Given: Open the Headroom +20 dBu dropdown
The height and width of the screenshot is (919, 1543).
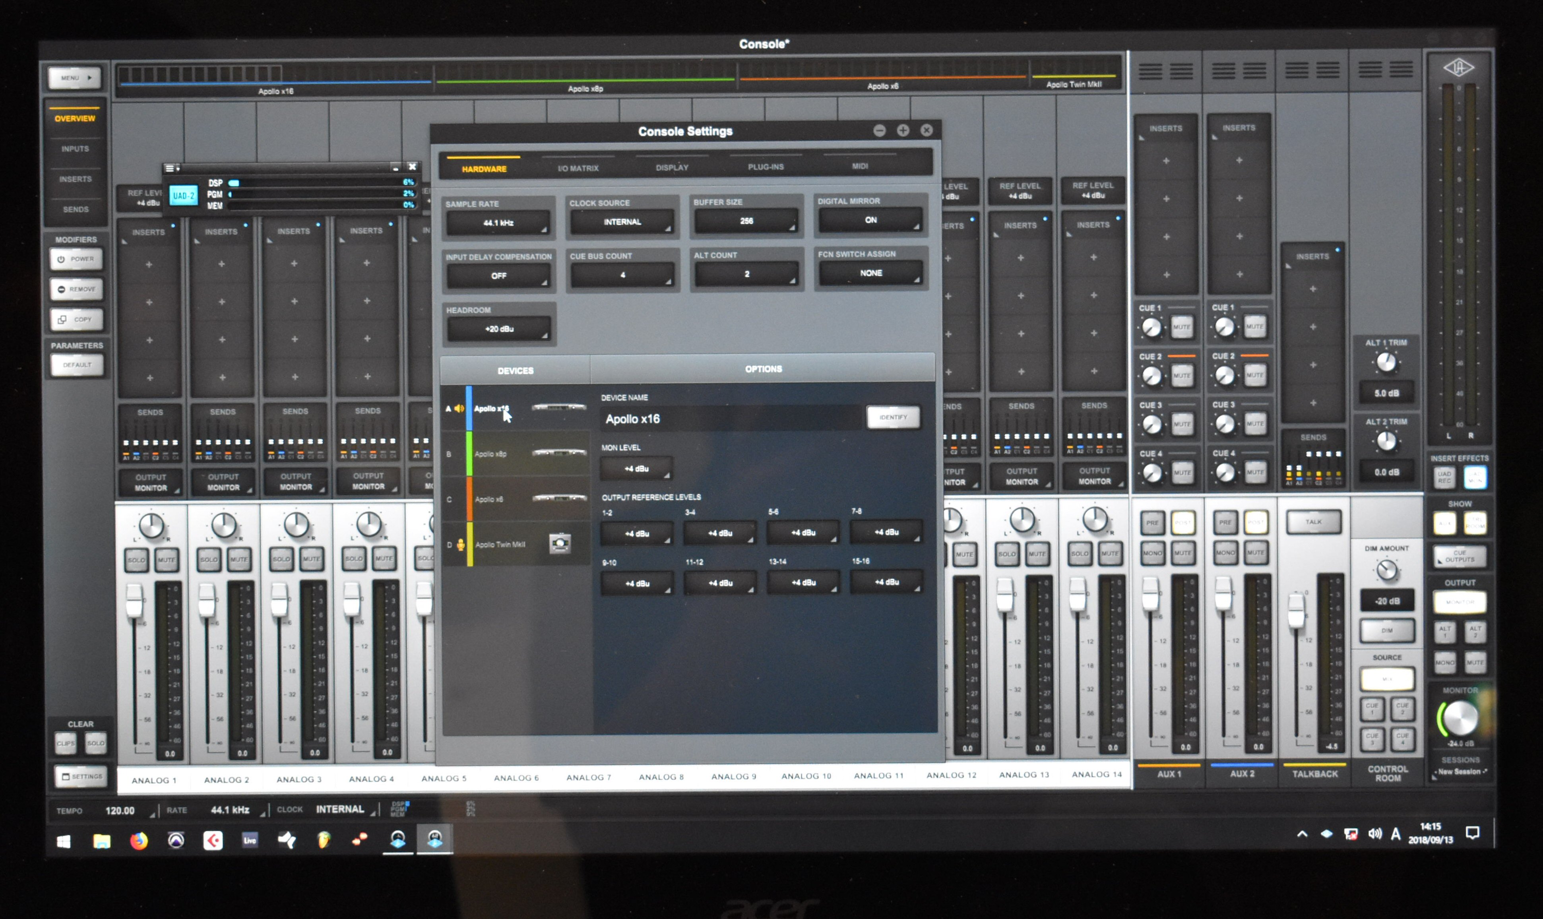Looking at the screenshot, I should click(x=498, y=329).
